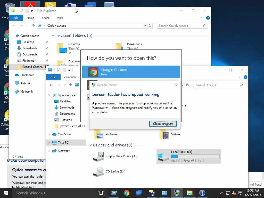The width and height of the screenshot is (264, 198).
Task: Click the Search Quick access field
Action: pos(182,26)
